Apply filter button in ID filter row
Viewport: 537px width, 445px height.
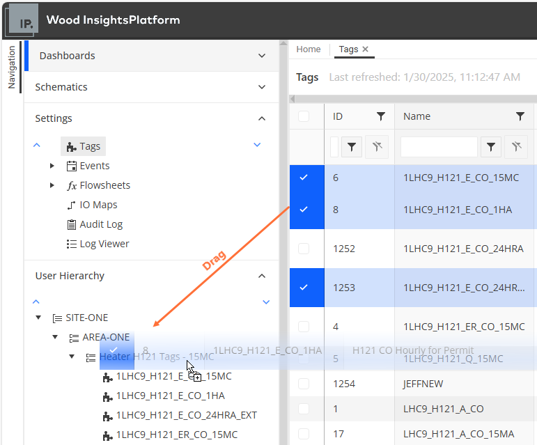point(352,147)
